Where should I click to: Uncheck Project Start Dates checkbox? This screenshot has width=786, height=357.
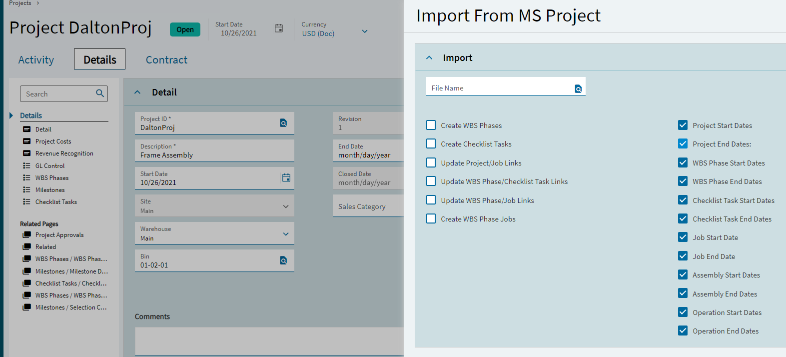pos(683,125)
